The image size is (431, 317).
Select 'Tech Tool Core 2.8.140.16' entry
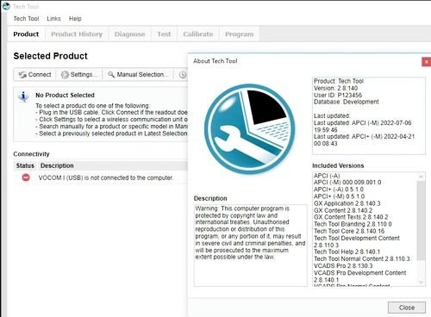click(x=349, y=231)
